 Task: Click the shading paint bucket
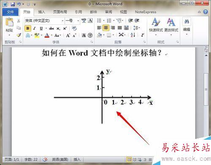pos(100,35)
